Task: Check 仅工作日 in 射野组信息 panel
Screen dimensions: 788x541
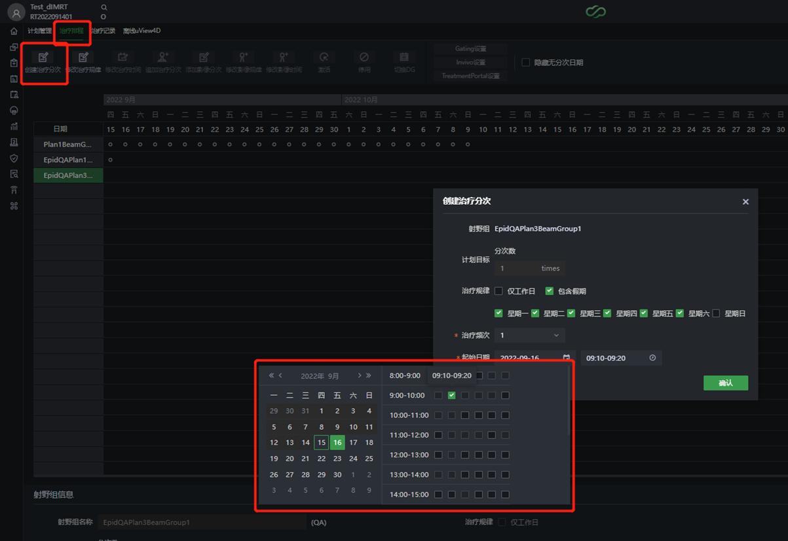Action: [x=502, y=522]
